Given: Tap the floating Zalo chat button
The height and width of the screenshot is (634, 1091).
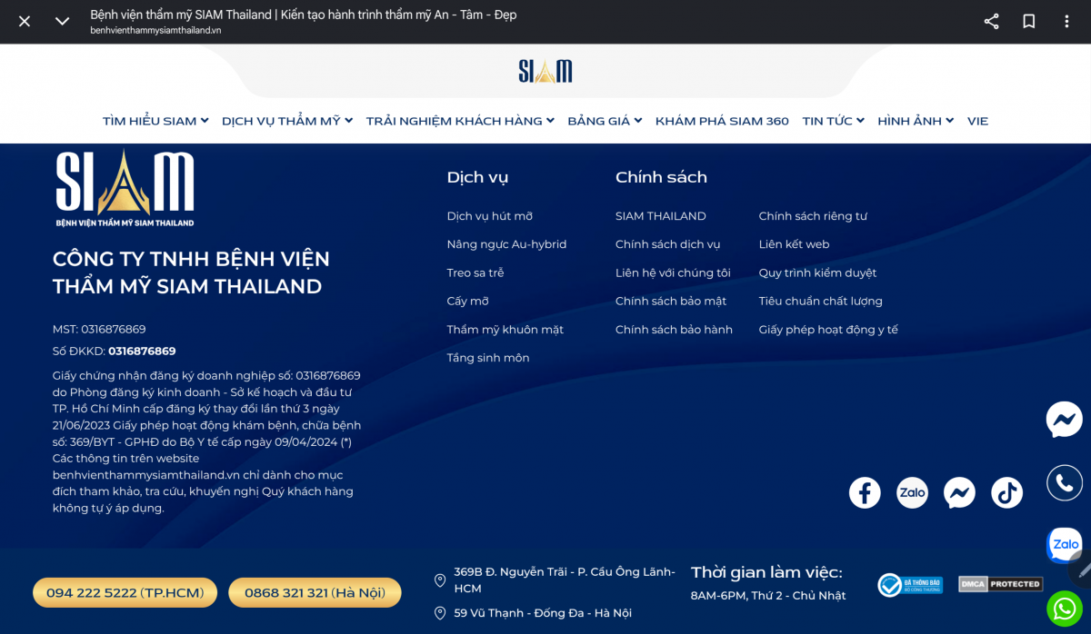Looking at the screenshot, I should click(x=1065, y=544).
